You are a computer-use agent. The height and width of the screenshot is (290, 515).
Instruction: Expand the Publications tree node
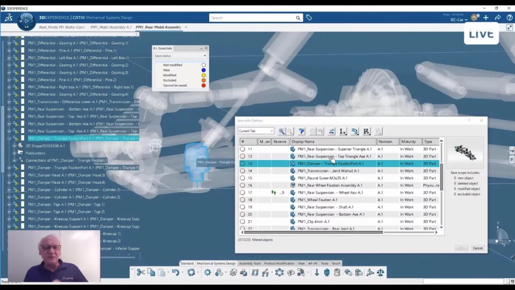tap(14, 153)
